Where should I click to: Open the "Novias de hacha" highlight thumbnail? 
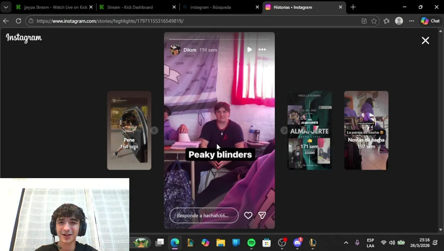tap(366, 130)
